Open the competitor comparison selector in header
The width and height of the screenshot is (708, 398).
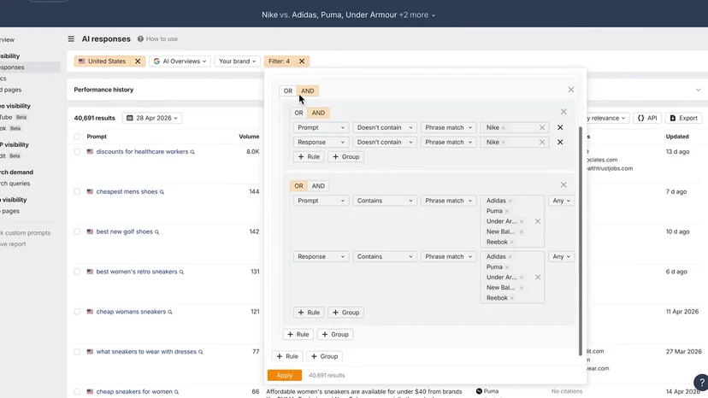tap(349, 15)
